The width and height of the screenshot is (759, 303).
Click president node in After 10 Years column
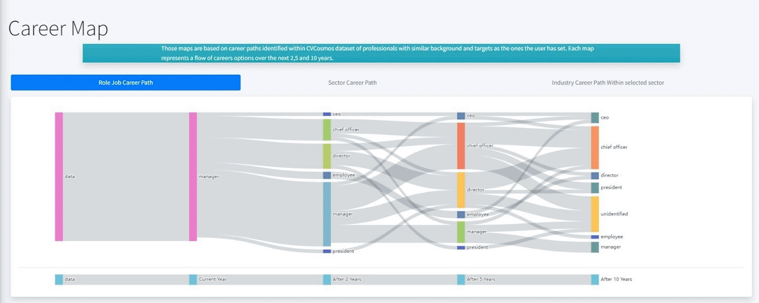595,187
